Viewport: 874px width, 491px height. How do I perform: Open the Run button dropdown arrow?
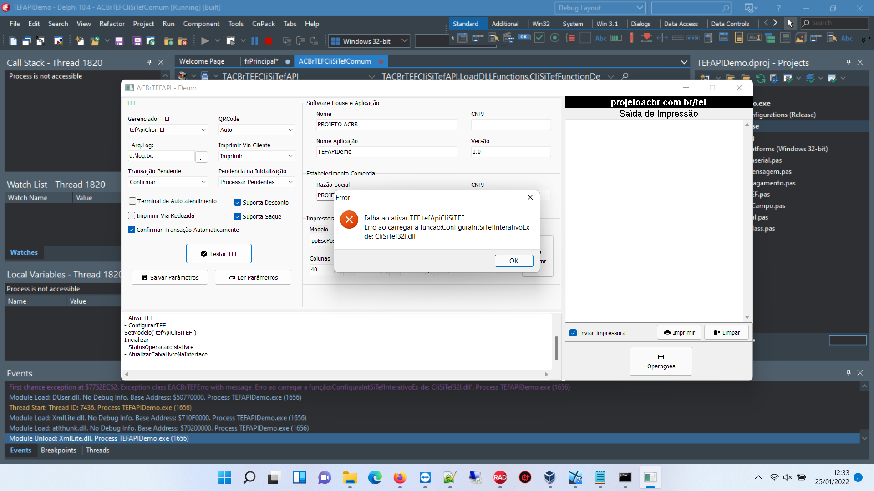pyautogui.click(x=218, y=41)
